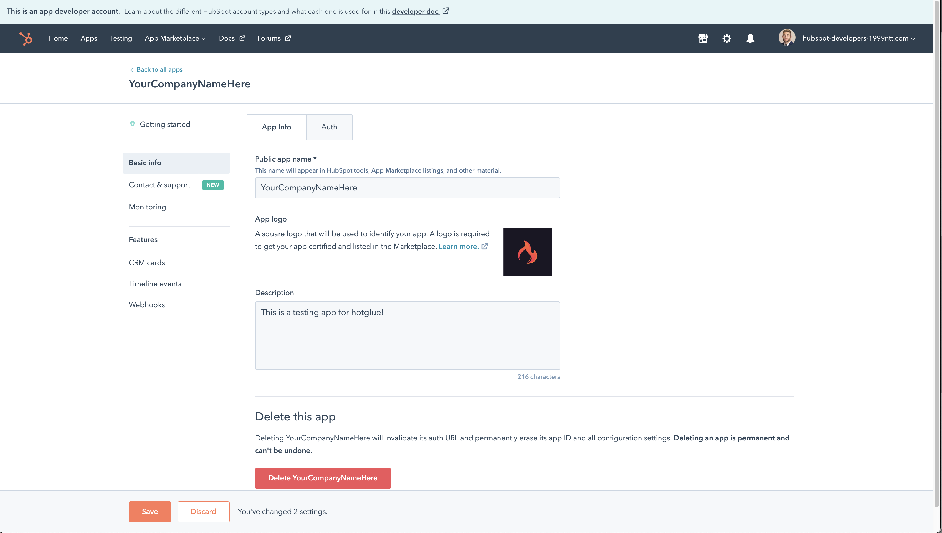Click the YourCompanyNameHere page title

point(190,84)
